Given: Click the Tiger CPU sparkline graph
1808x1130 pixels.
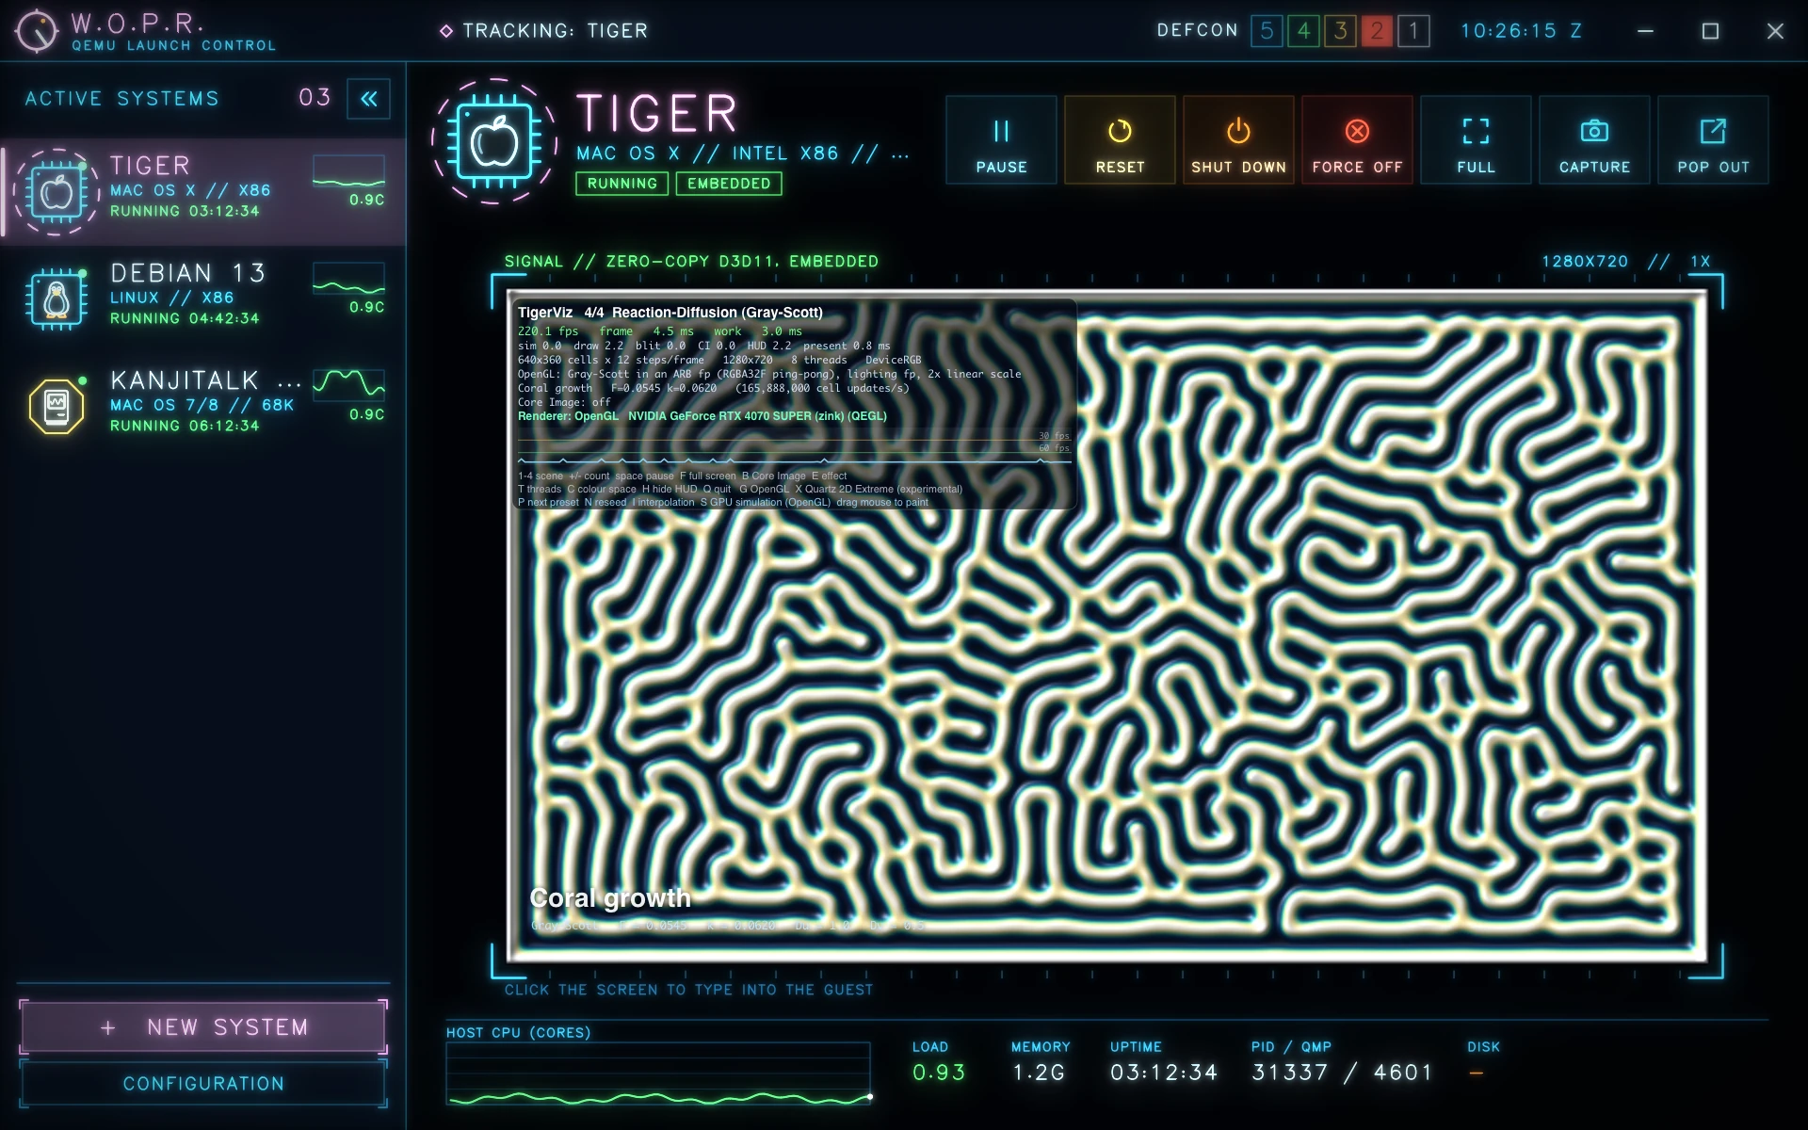Looking at the screenshot, I should click(348, 172).
